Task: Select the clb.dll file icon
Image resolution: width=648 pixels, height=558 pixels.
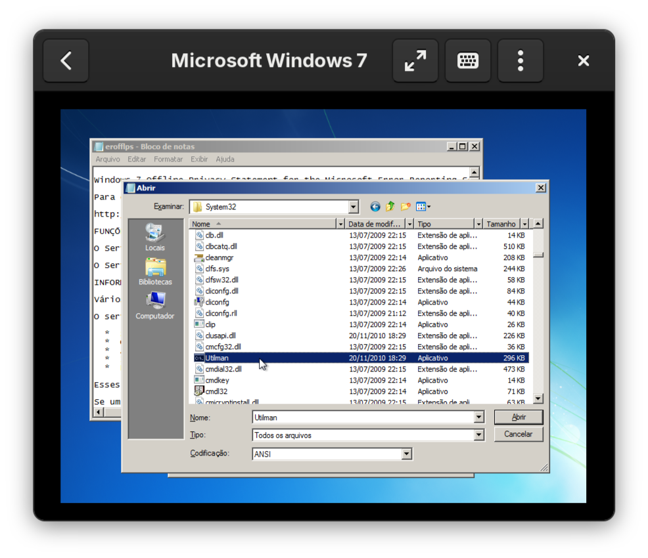Action: (199, 235)
